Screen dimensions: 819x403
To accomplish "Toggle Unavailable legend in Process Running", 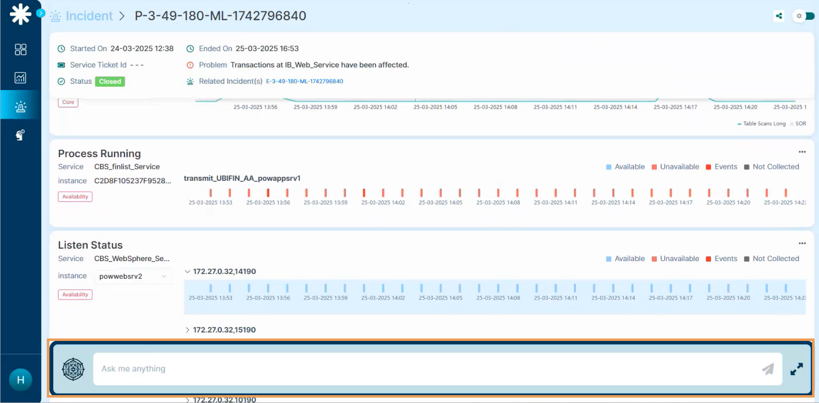I will (x=675, y=167).
